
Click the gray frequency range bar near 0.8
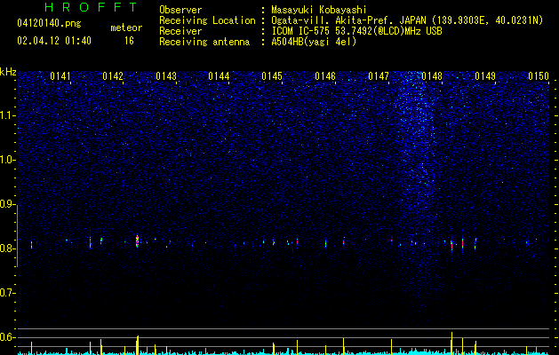coord(17,235)
